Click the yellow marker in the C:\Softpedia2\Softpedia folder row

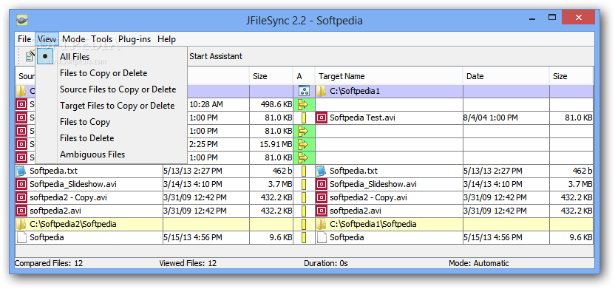(x=304, y=224)
